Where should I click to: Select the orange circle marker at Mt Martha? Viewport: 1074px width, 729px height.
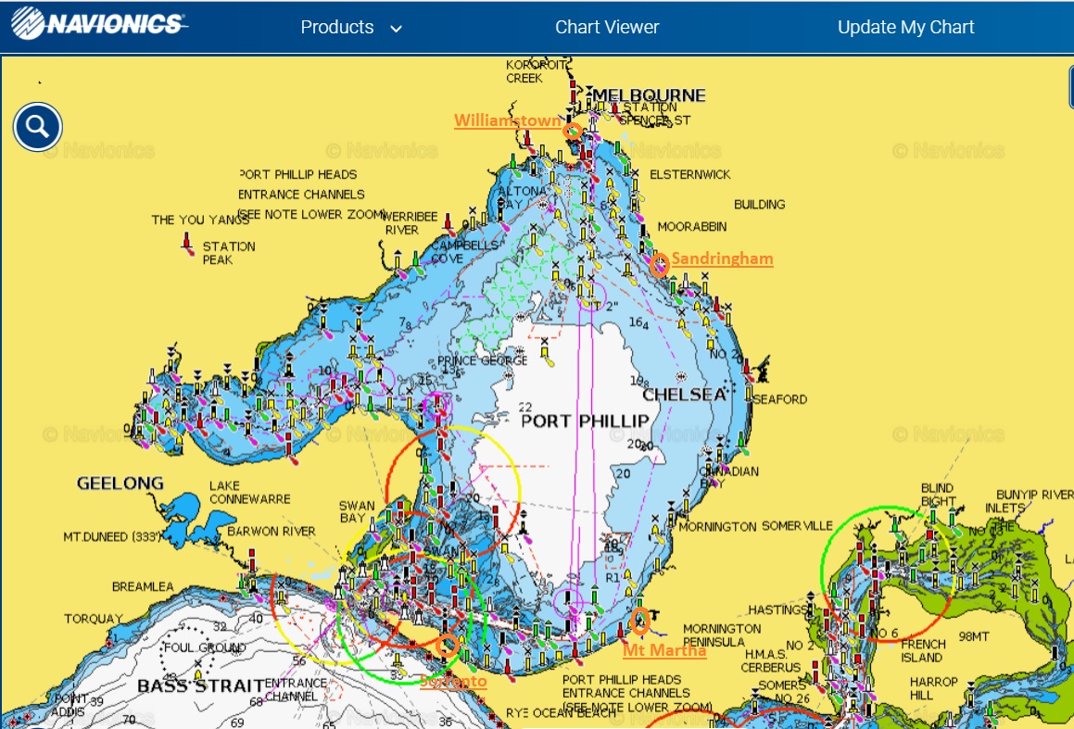639,620
